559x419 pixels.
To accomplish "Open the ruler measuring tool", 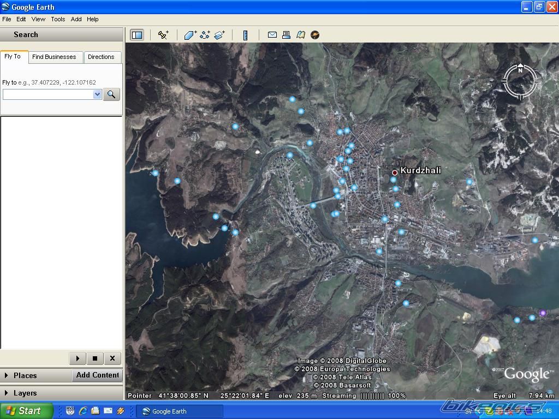I will 245,35.
